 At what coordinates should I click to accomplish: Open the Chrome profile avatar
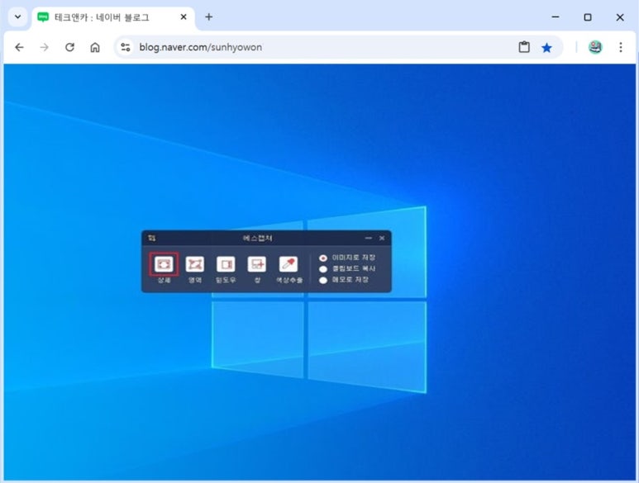(x=595, y=47)
